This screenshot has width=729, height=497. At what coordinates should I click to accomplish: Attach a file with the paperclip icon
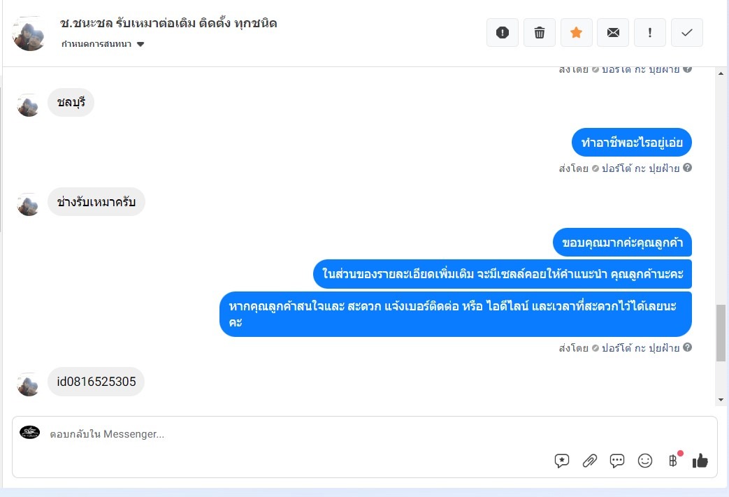[x=589, y=461]
